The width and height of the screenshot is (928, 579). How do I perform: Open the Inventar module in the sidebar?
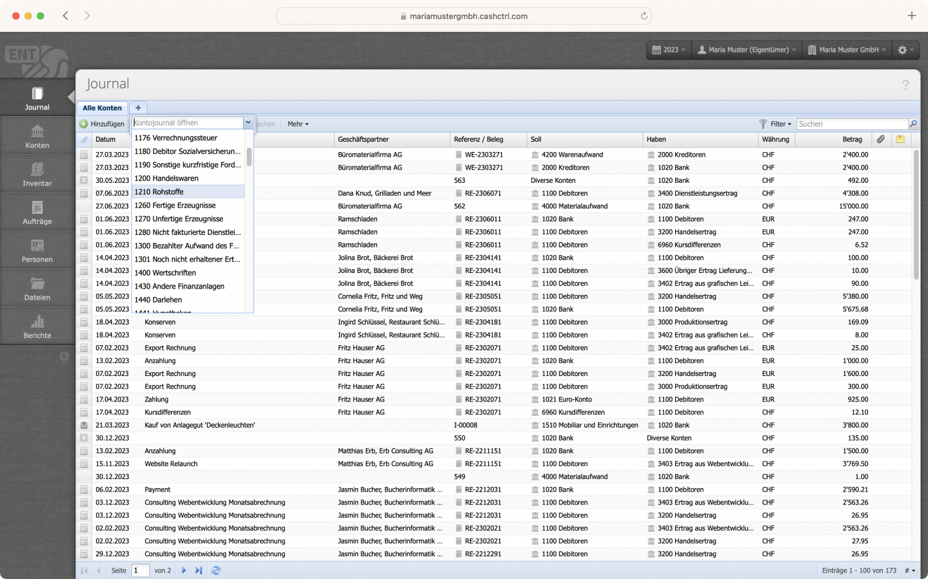click(36, 173)
